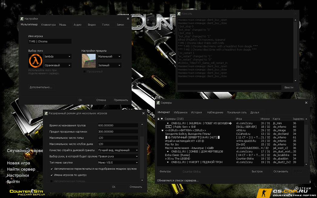Switch to the Замок tab

[x=120, y=25]
